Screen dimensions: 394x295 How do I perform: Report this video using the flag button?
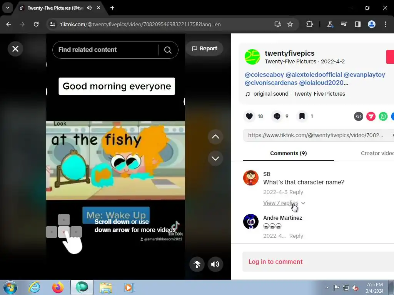[x=205, y=48]
